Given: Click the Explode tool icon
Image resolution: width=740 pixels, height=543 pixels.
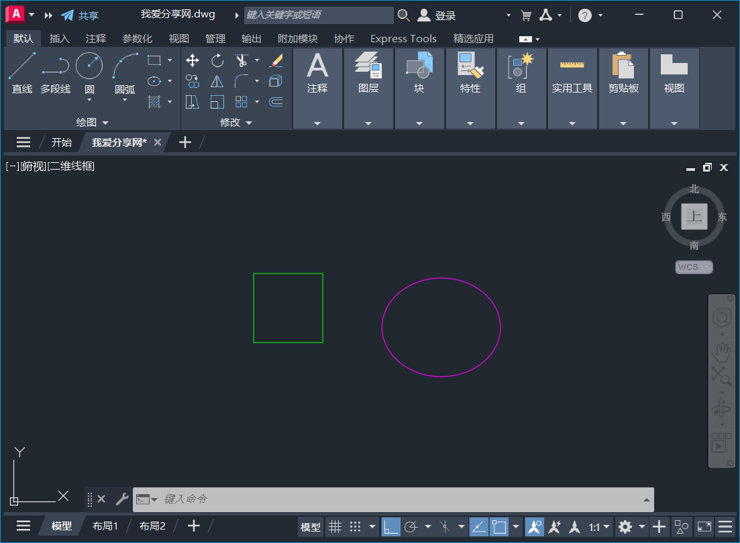Looking at the screenshot, I should tap(276, 81).
